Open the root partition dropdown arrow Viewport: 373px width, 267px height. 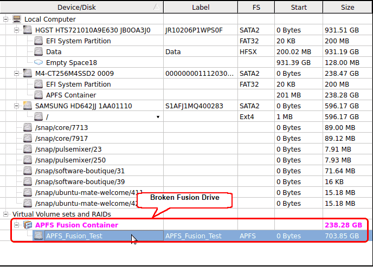pyautogui.click(x=158, y=117)
